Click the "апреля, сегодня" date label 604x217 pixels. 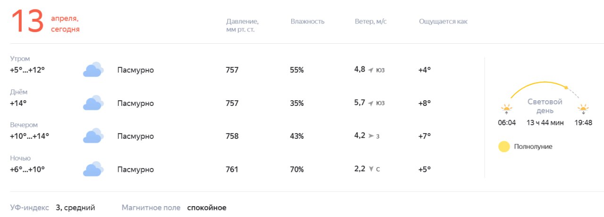coord(65,24)
